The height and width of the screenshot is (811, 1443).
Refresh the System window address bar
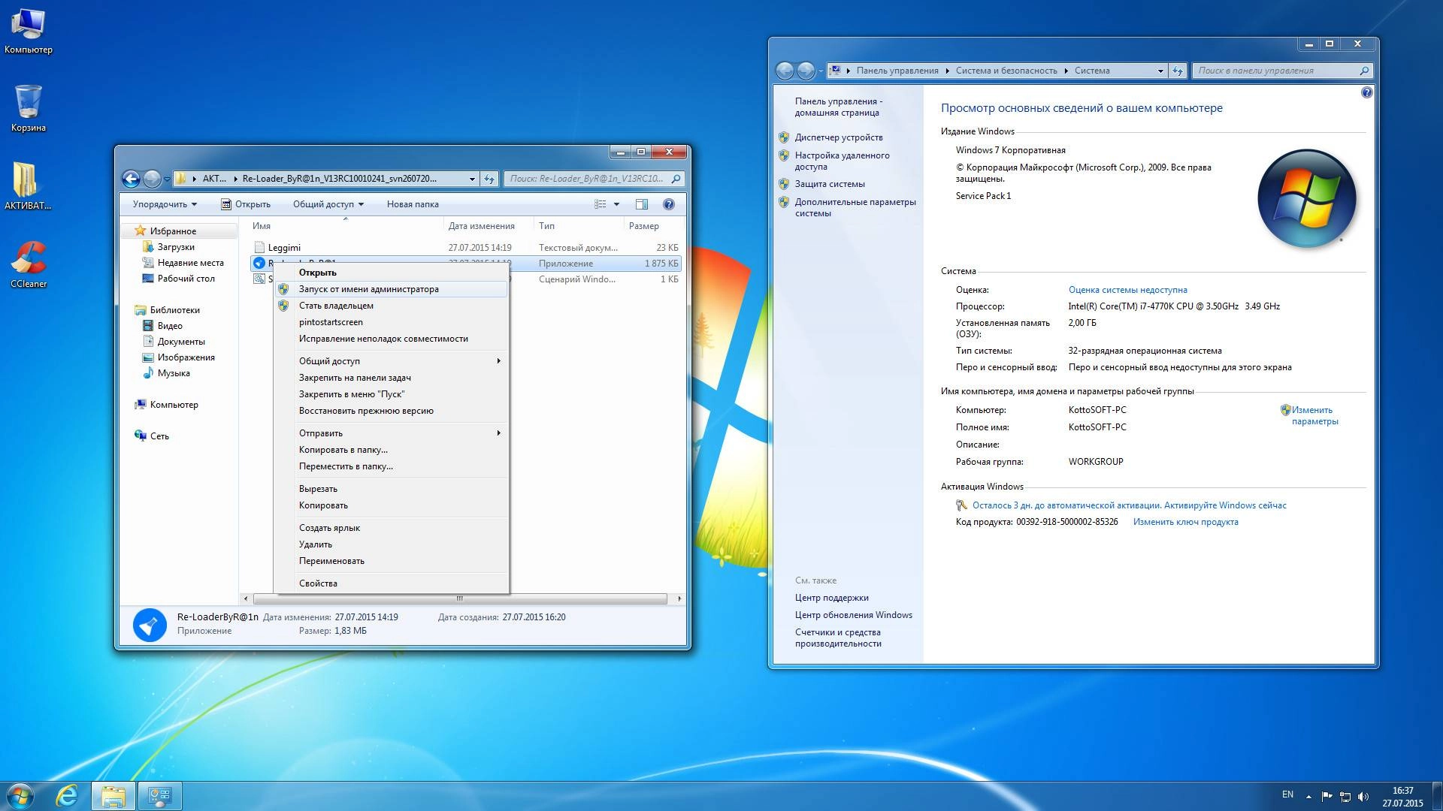1178,71
